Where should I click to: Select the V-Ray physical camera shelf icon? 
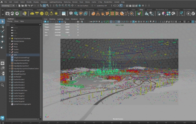pos(8,14)
